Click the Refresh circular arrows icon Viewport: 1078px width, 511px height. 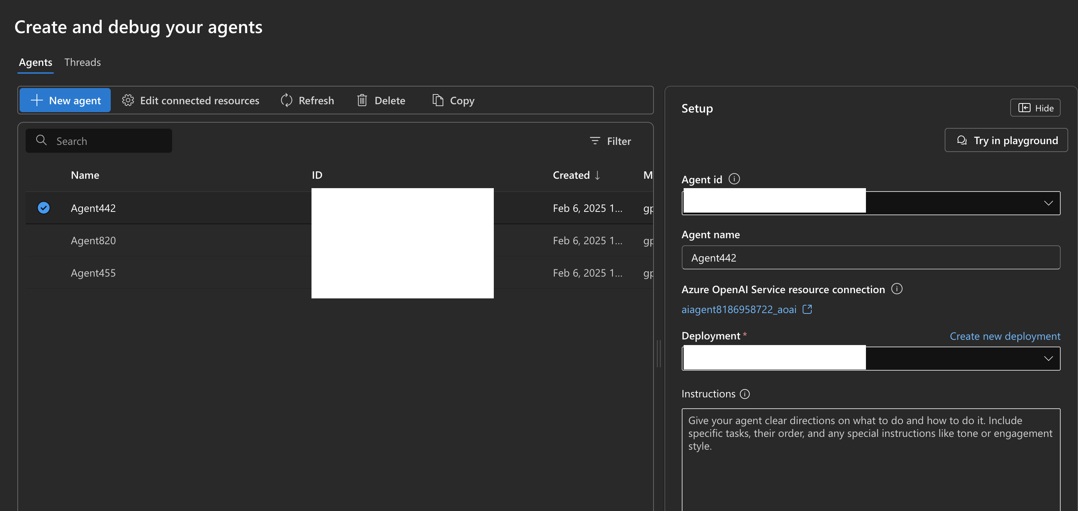pyautogui.click(x=286, y=100)
